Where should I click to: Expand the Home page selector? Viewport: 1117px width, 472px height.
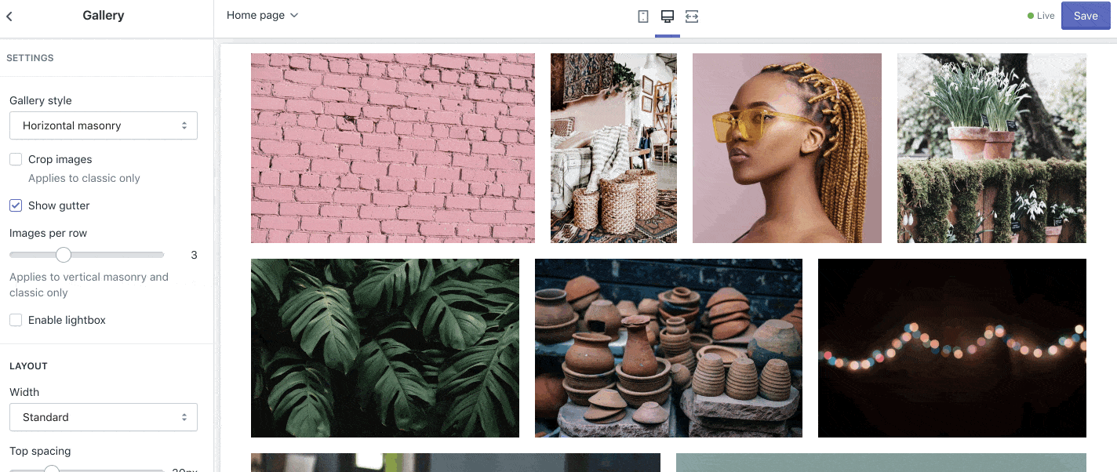(262, 15)
